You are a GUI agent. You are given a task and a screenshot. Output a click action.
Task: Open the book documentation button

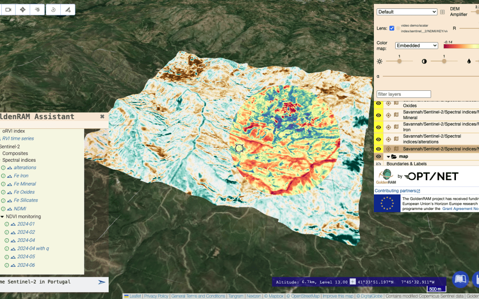tap(460, 279)
